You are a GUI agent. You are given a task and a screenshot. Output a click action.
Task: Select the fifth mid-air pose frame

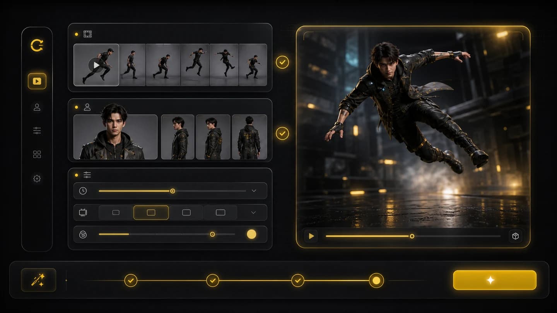[224, 65]
